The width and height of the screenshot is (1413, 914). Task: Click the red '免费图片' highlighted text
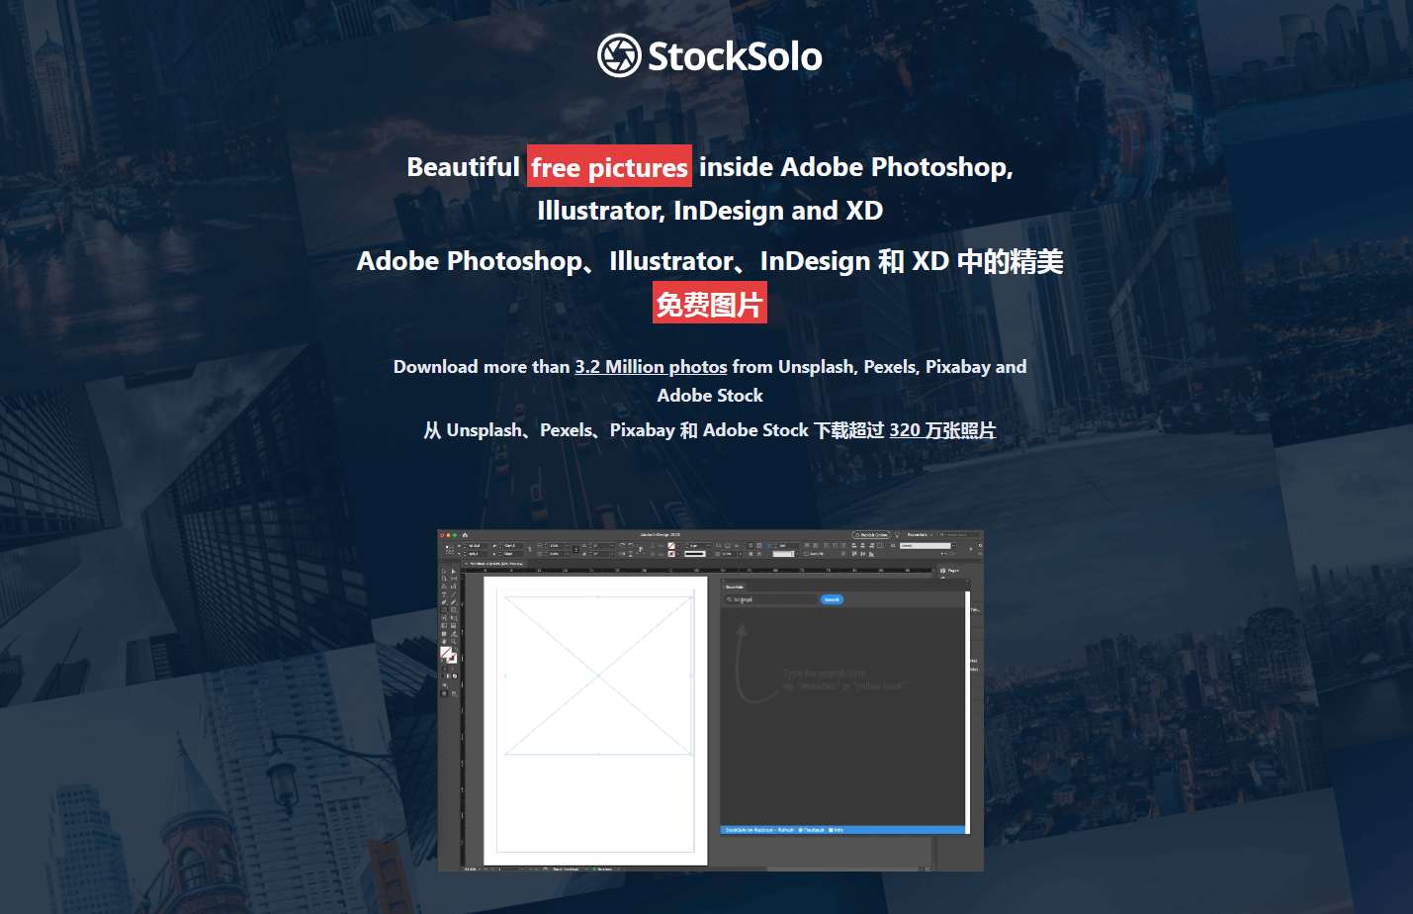point(709,304)
